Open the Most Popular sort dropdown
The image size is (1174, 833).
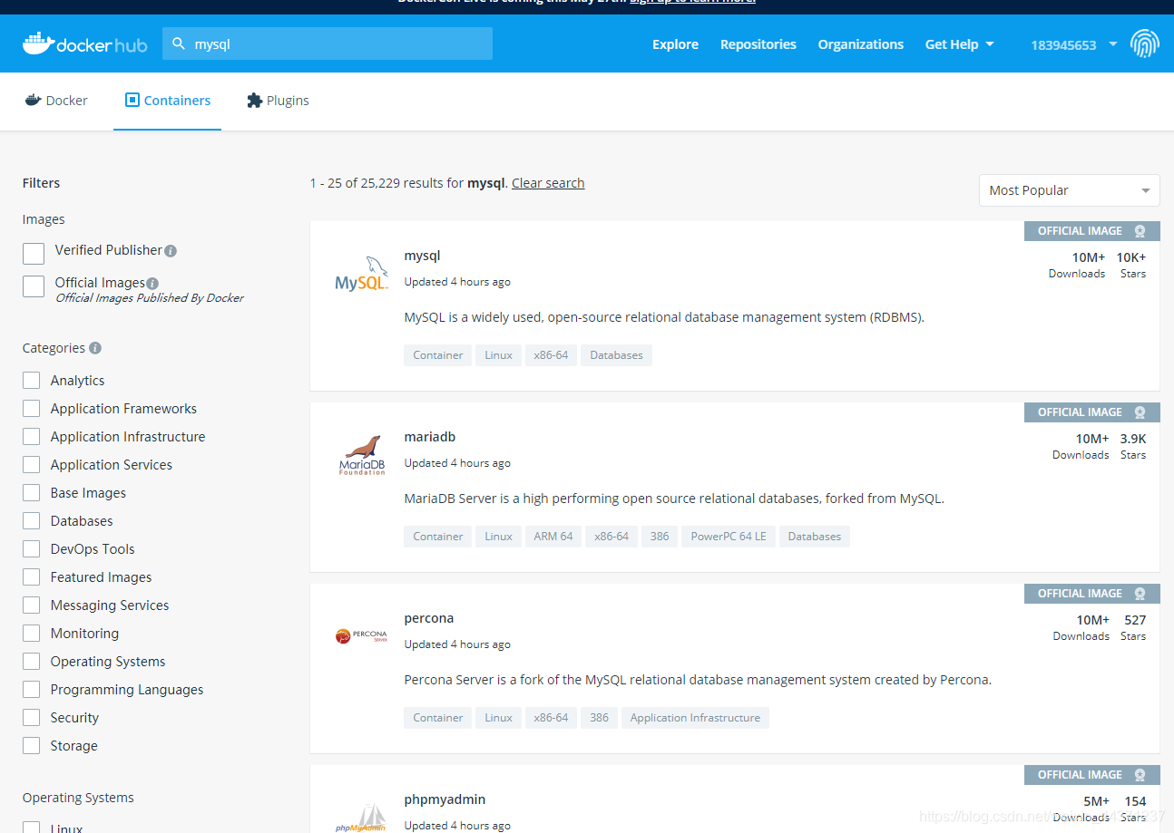[1069, 190]
